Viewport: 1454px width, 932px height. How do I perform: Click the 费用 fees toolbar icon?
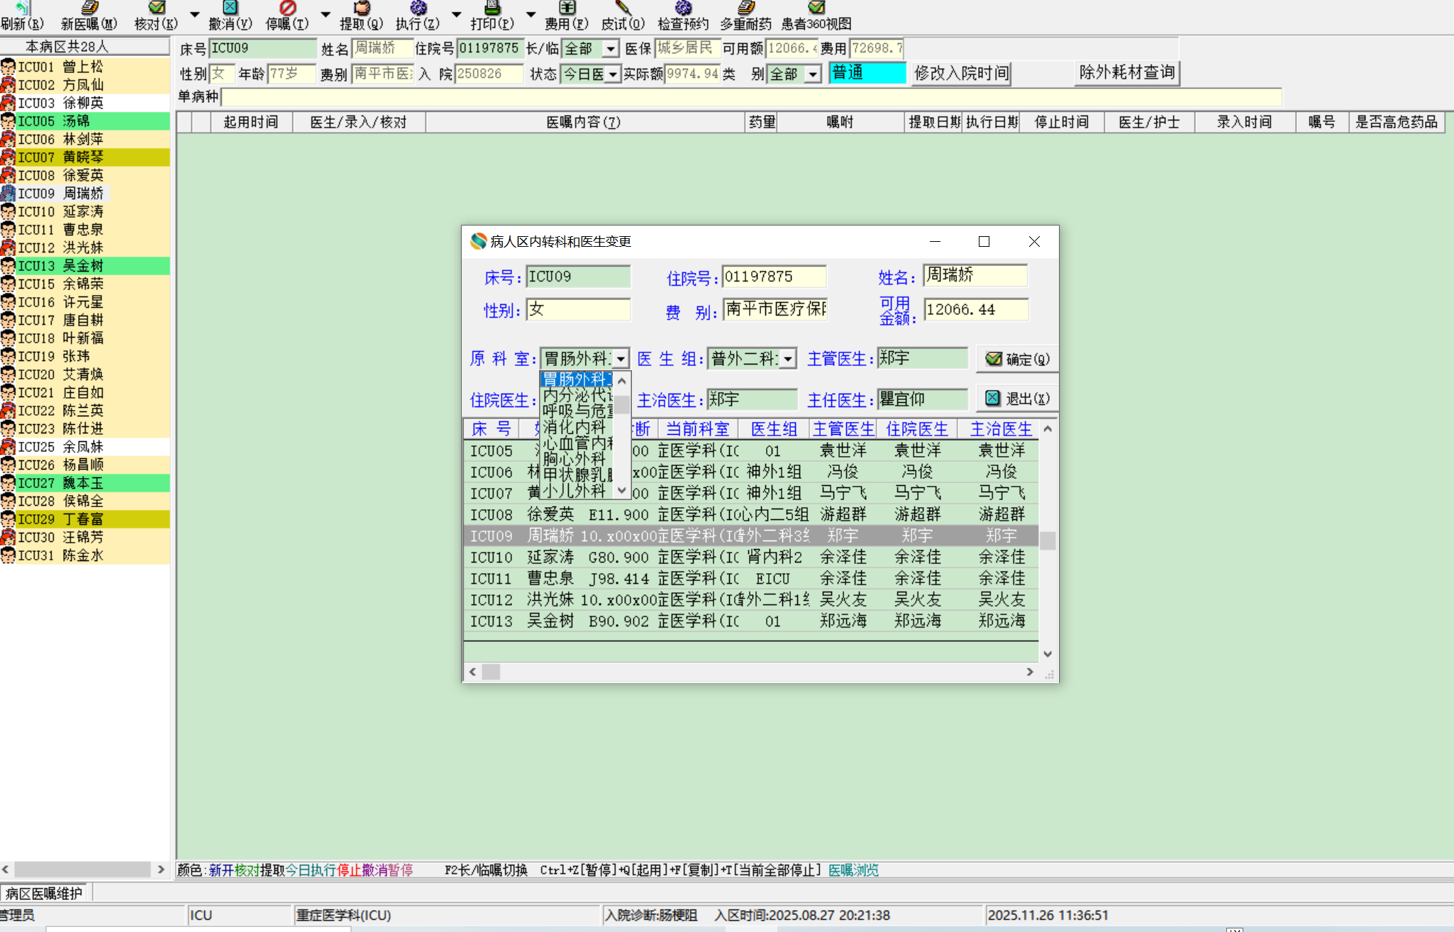566,9
